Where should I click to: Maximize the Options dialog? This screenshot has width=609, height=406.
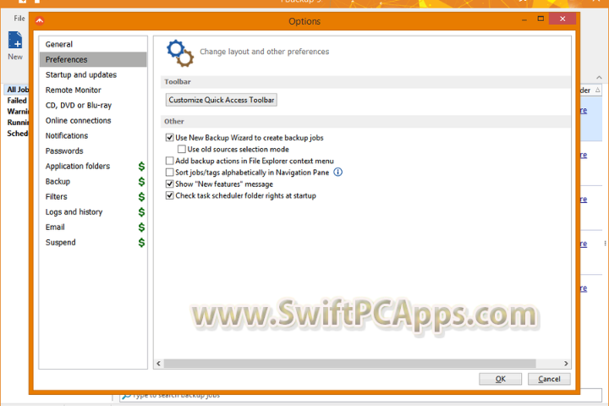(540, 19)
